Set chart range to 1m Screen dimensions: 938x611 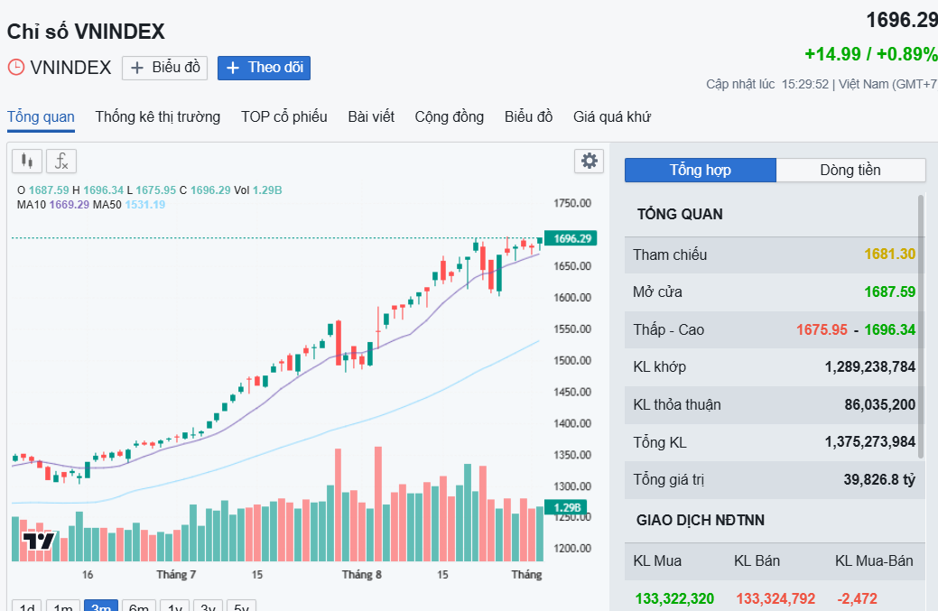pos(63,606)
